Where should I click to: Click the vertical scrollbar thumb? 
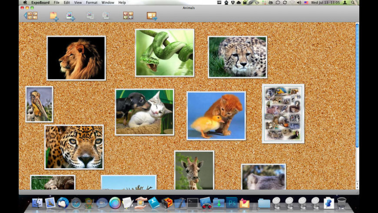point(357,85)
